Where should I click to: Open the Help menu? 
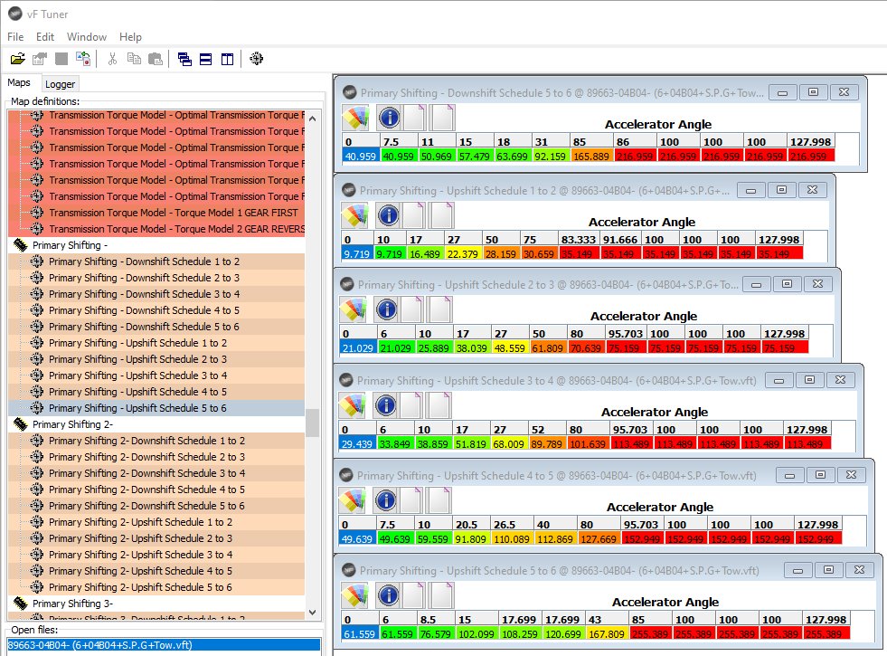point(130,37)
